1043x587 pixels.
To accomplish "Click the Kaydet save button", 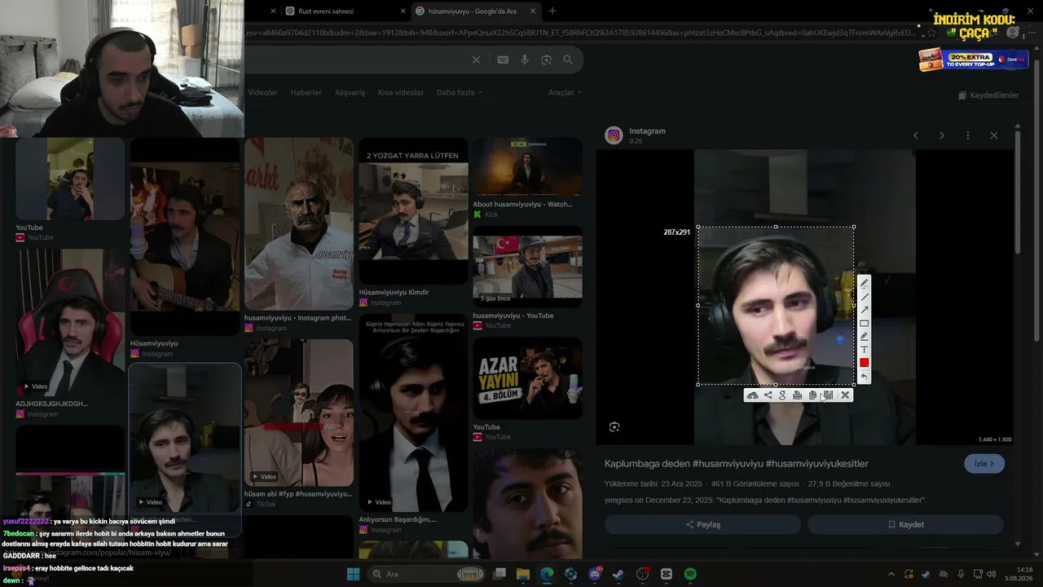I will pos(905,524).
